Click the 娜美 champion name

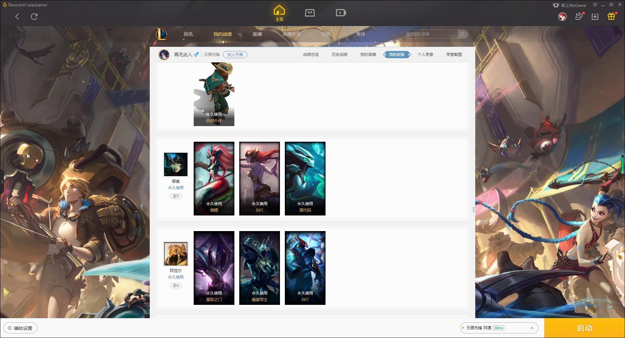176,181
